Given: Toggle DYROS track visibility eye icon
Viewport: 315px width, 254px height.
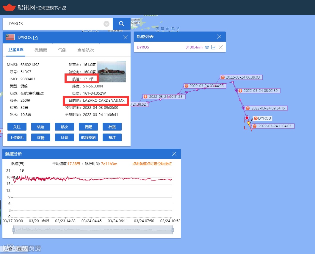Looking at the screenshot, I should 207,47.
